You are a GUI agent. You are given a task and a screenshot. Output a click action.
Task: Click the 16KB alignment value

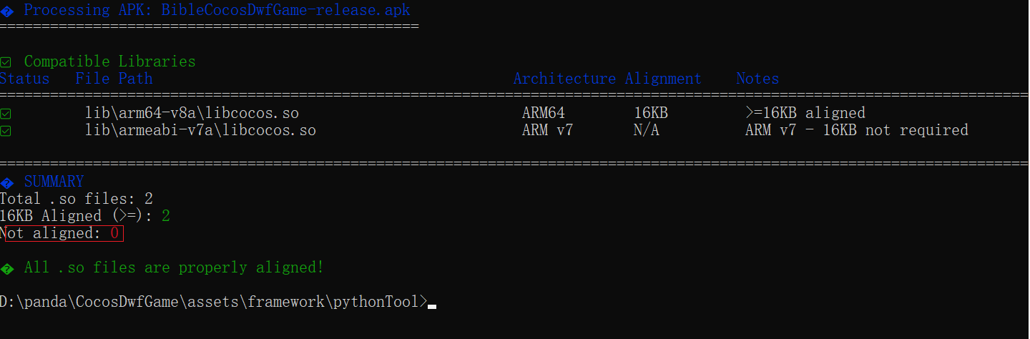pyautogui.click(x=651, y=113)
